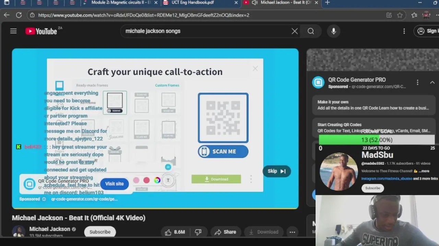The image size is (439, 246).
Task: Download the Beat It video
Action: coord(263,232)
